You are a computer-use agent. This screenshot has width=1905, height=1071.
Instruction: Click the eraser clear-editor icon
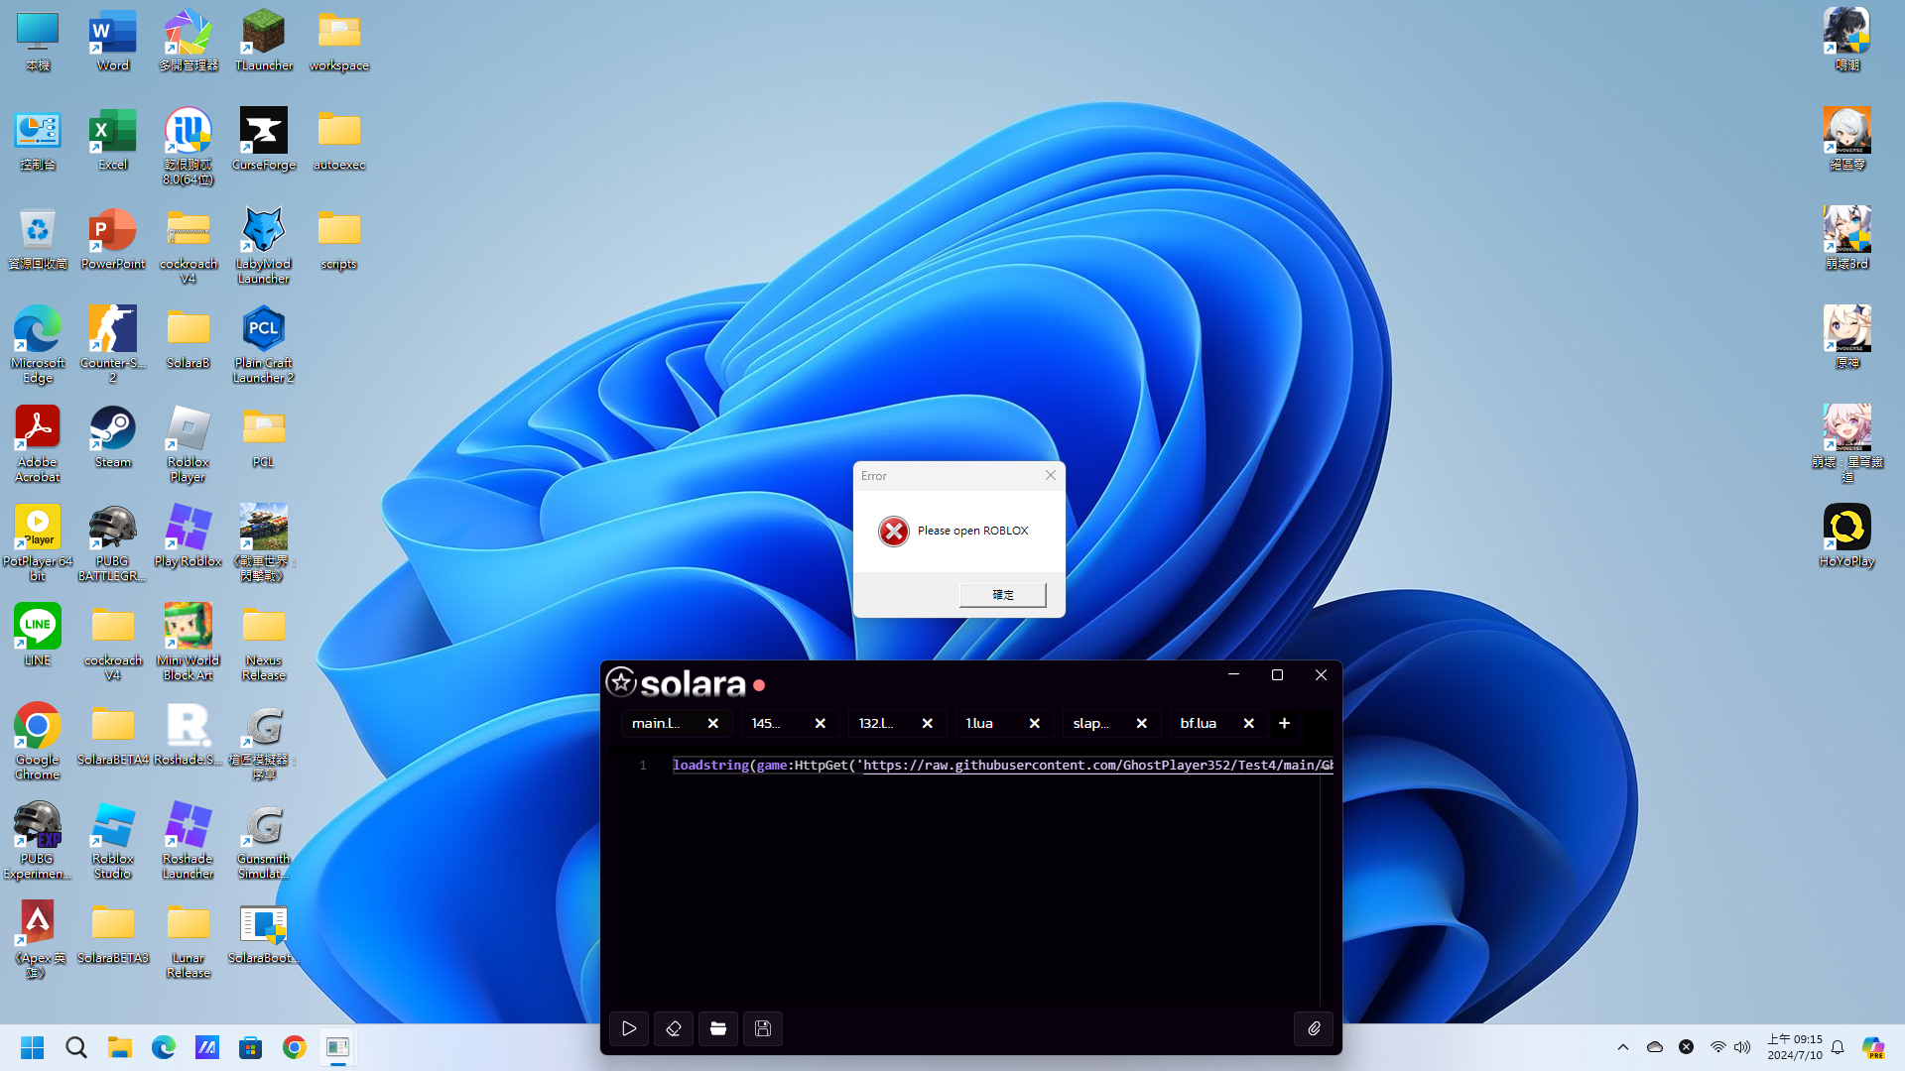click(674, 1028)
